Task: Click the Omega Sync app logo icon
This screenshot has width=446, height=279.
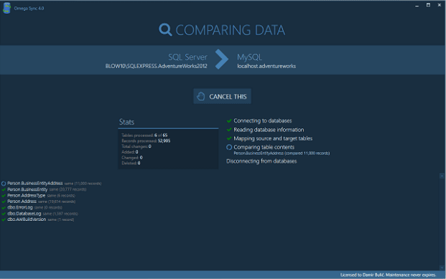Action: 6,8
